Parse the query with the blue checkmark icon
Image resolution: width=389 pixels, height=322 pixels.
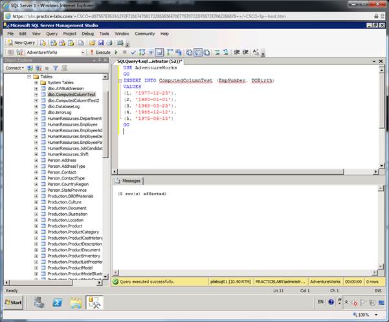[x=133, y=52]
